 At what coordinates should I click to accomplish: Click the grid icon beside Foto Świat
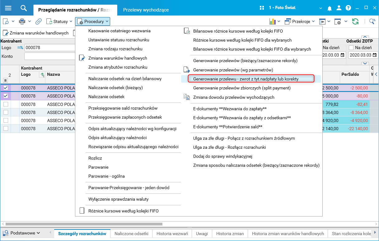pos(262,8)
